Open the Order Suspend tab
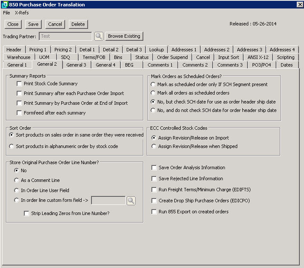This screenshot has height=268, width=304. pos(172,57)
